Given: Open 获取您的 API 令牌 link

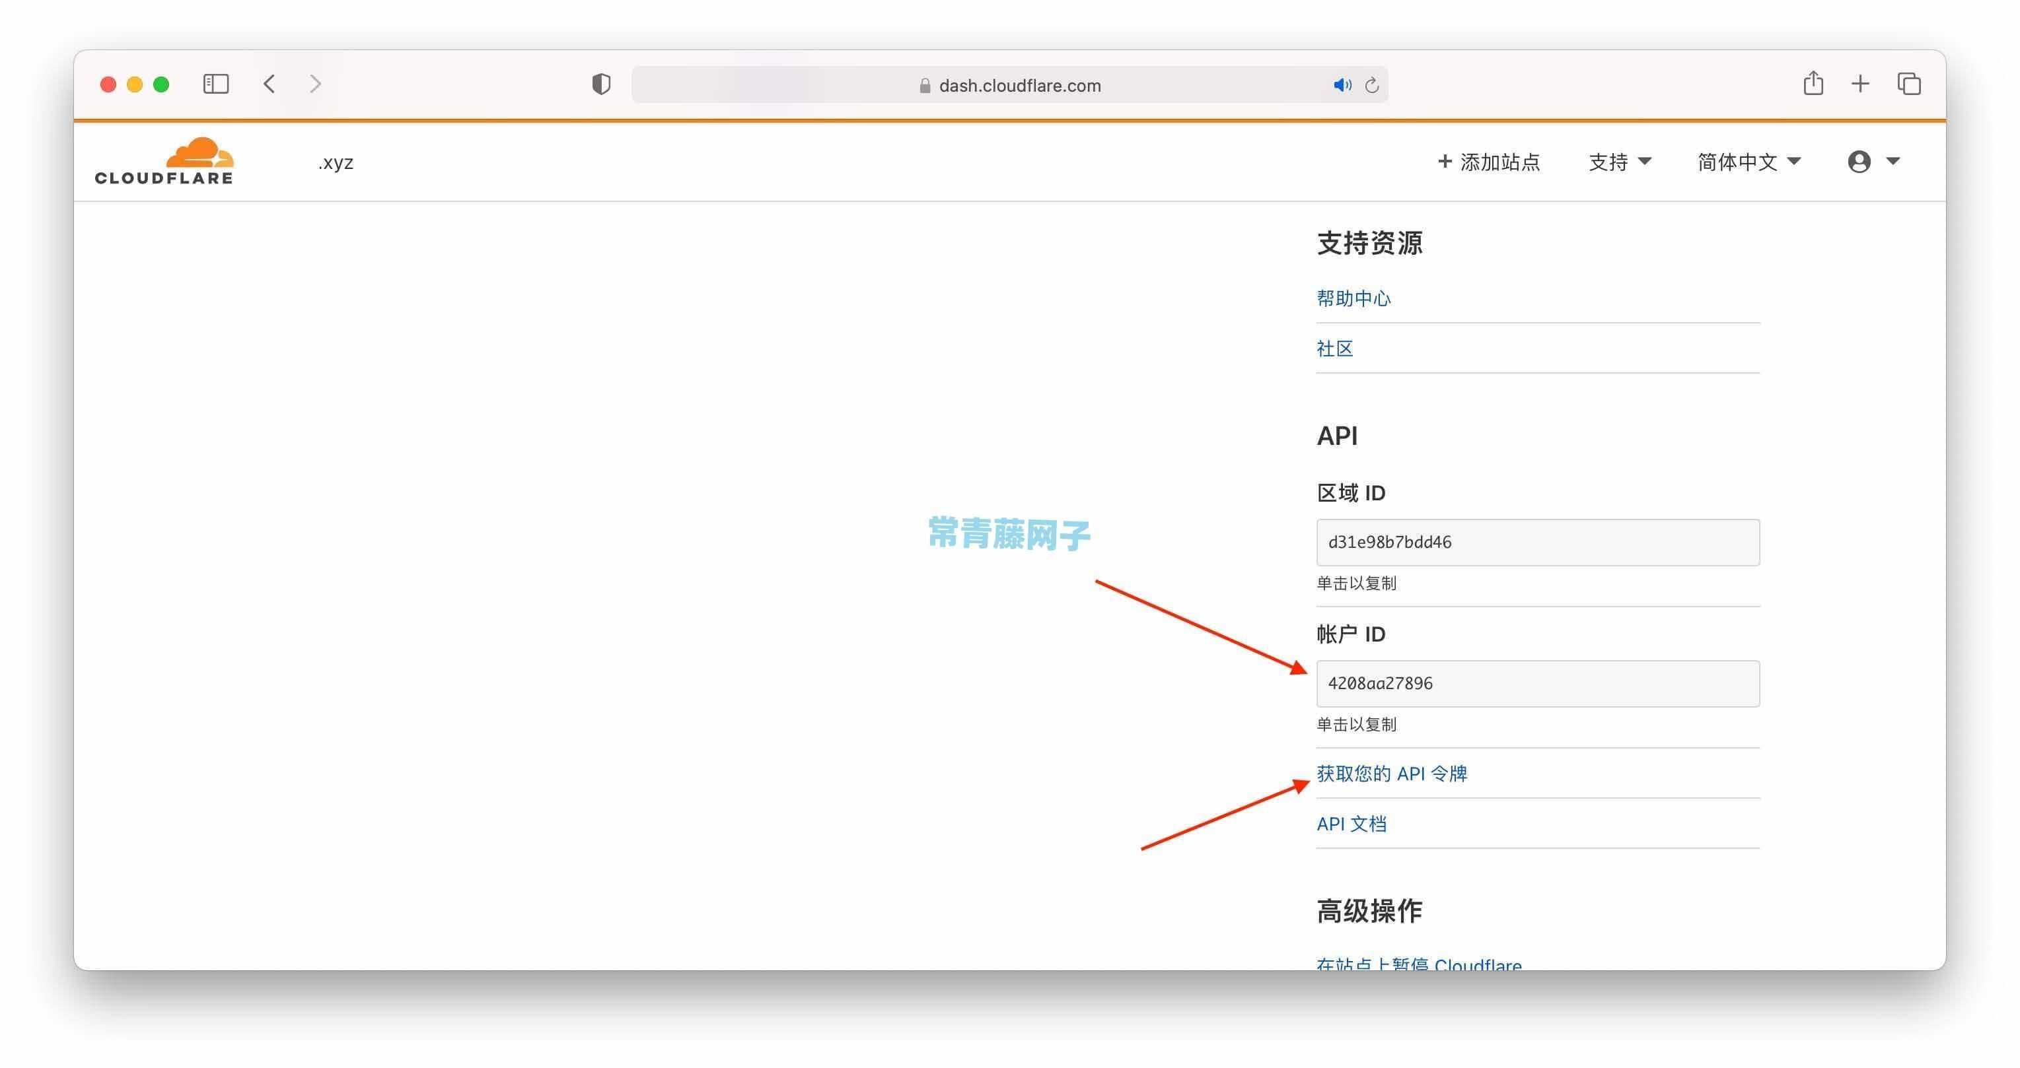Looking at the screenshot, I should tap(1392, 774).
